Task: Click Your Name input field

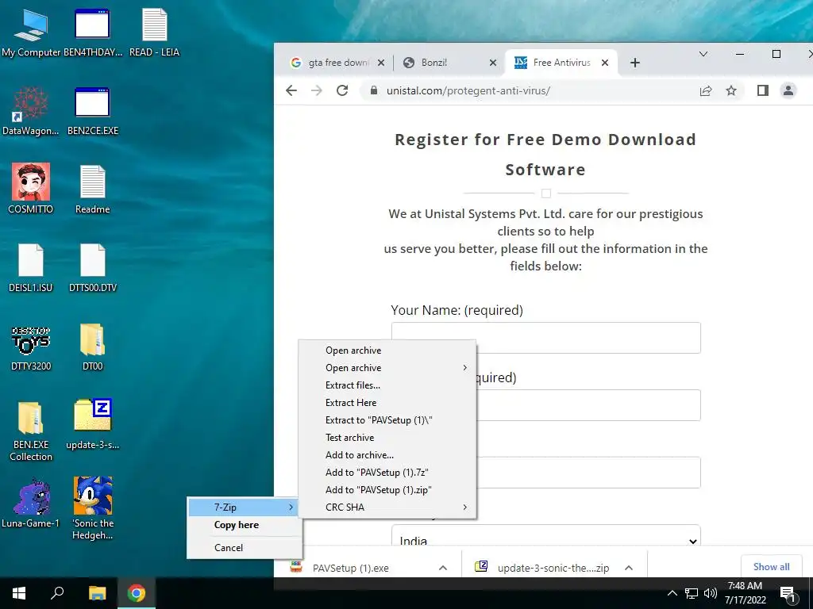Action: click(x=546, y=338)
